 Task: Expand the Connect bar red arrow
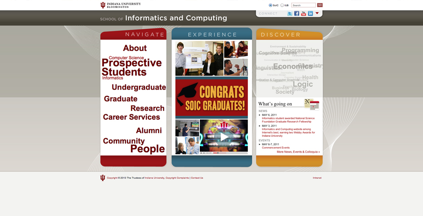(x=317, y=13)
